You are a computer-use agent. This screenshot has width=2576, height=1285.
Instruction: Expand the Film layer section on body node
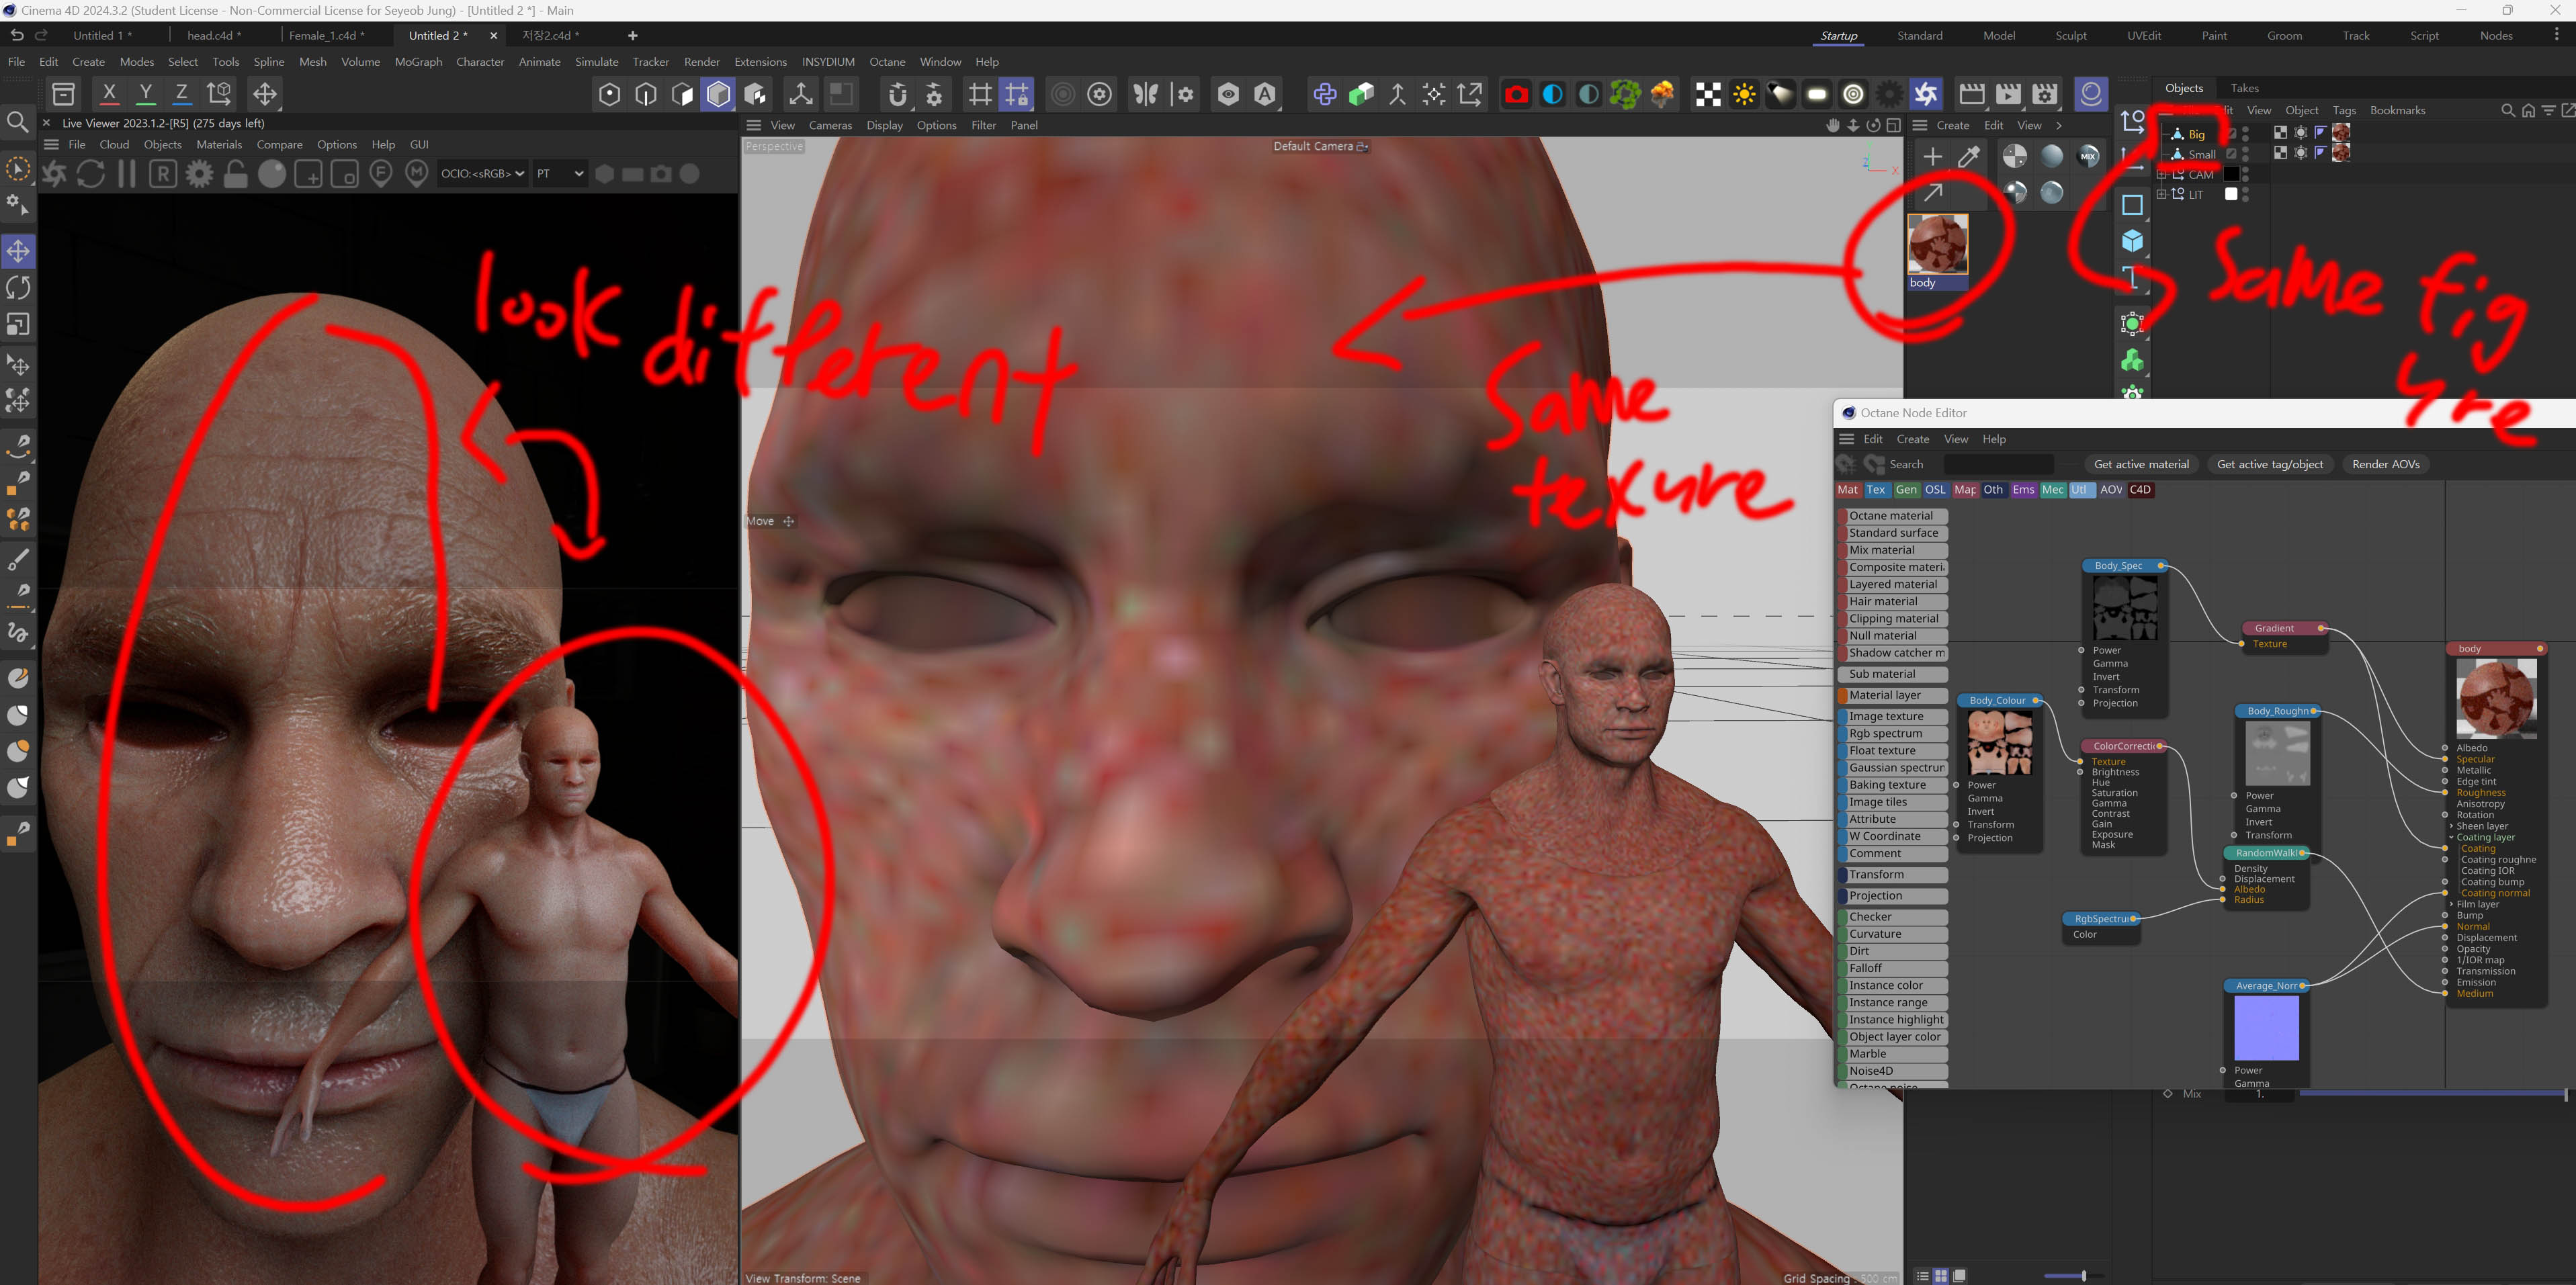pyautogui.click(x=2451, y=904)
